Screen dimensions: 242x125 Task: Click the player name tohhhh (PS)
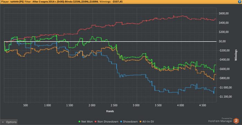click(x=17, y=1)
